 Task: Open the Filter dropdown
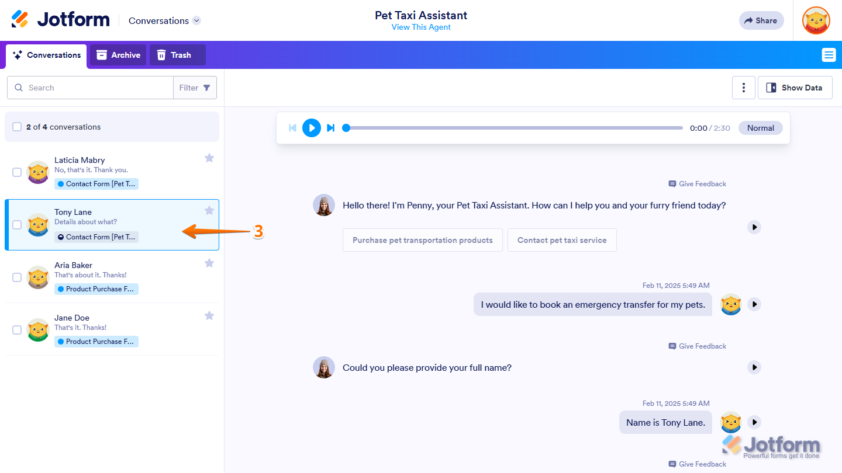[x=195, y=88]
